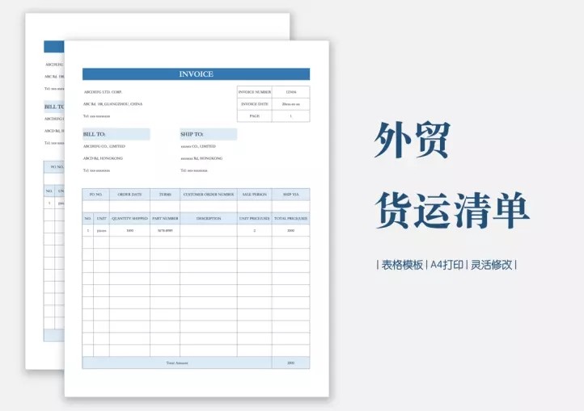584x411 pixels.
Task: Click the '表格模板' tagline text
Action: click(402, 265)
